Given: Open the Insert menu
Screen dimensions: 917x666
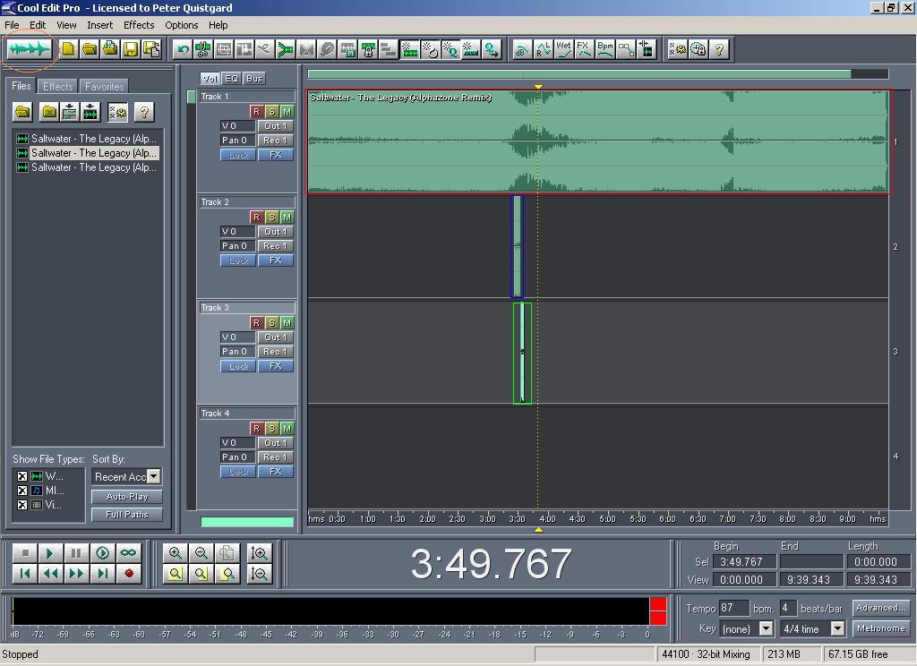Looking at the screenshot, I should pos(100,25).
